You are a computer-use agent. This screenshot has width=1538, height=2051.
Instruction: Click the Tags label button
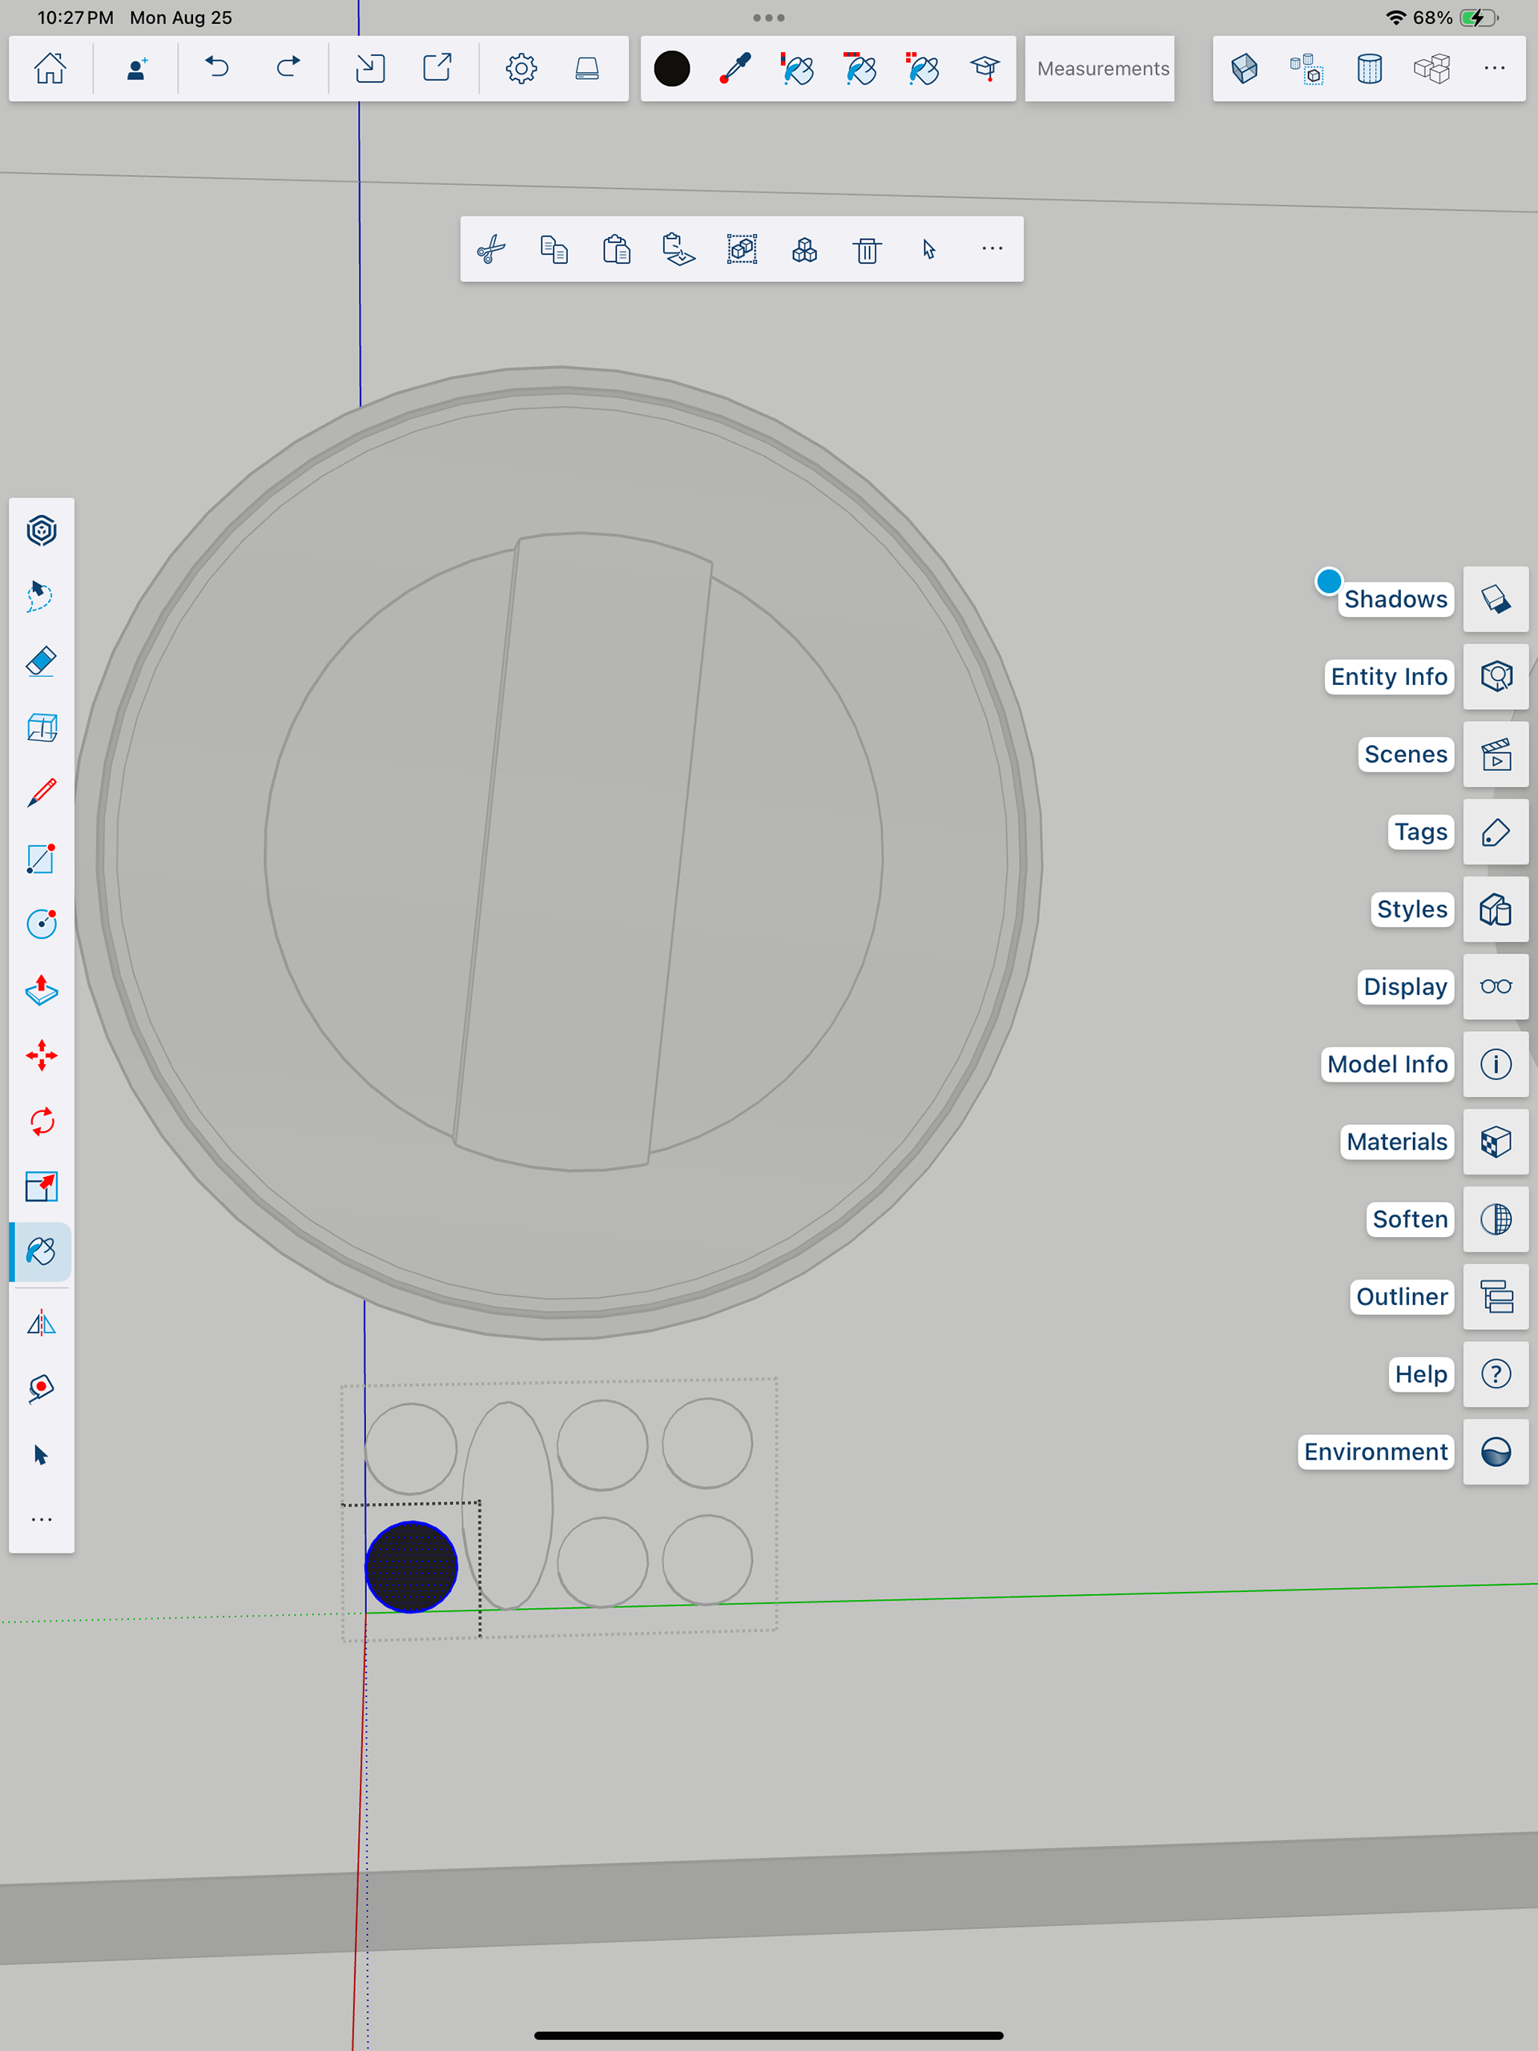point(1420,832)
